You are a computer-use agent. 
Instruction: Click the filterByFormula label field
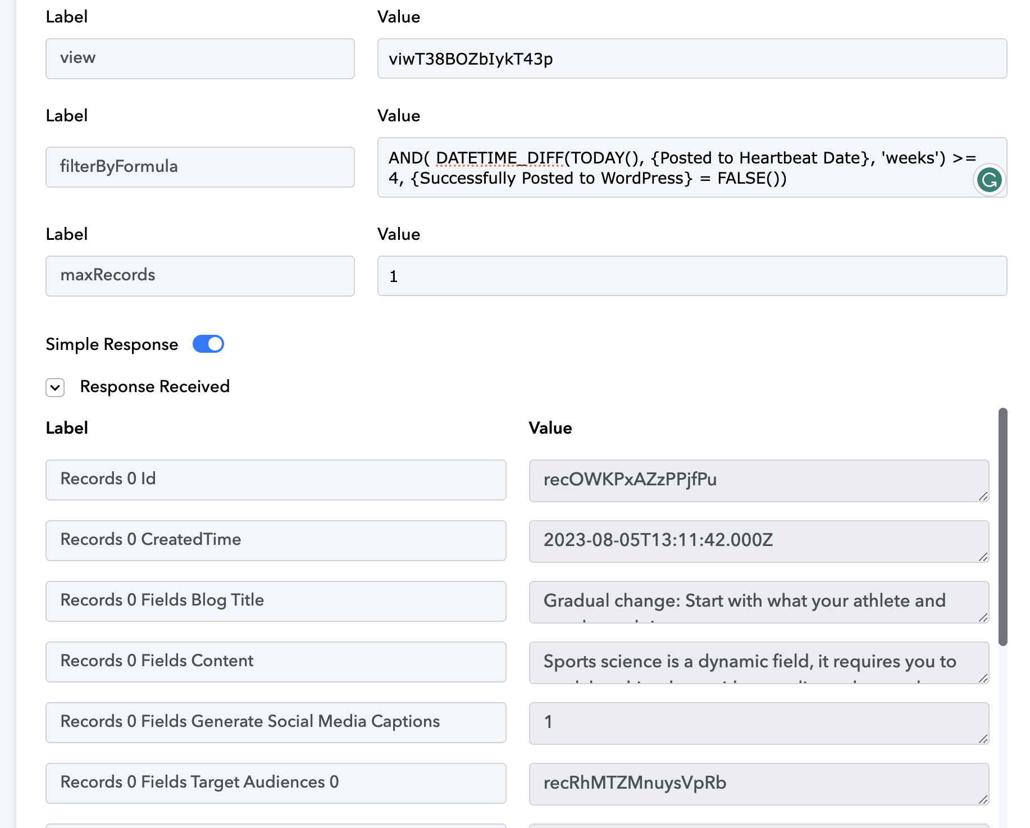point(200,167)
